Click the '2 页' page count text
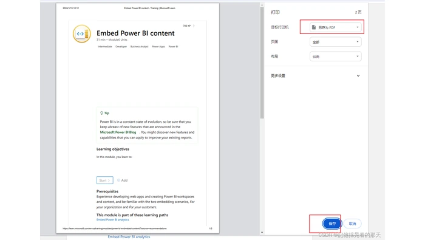This screenshot has height=240, width=425. (358, 12)
